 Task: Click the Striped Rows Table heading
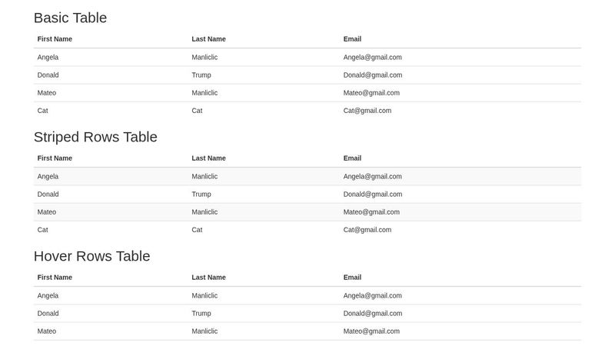[x=95, y=137]
